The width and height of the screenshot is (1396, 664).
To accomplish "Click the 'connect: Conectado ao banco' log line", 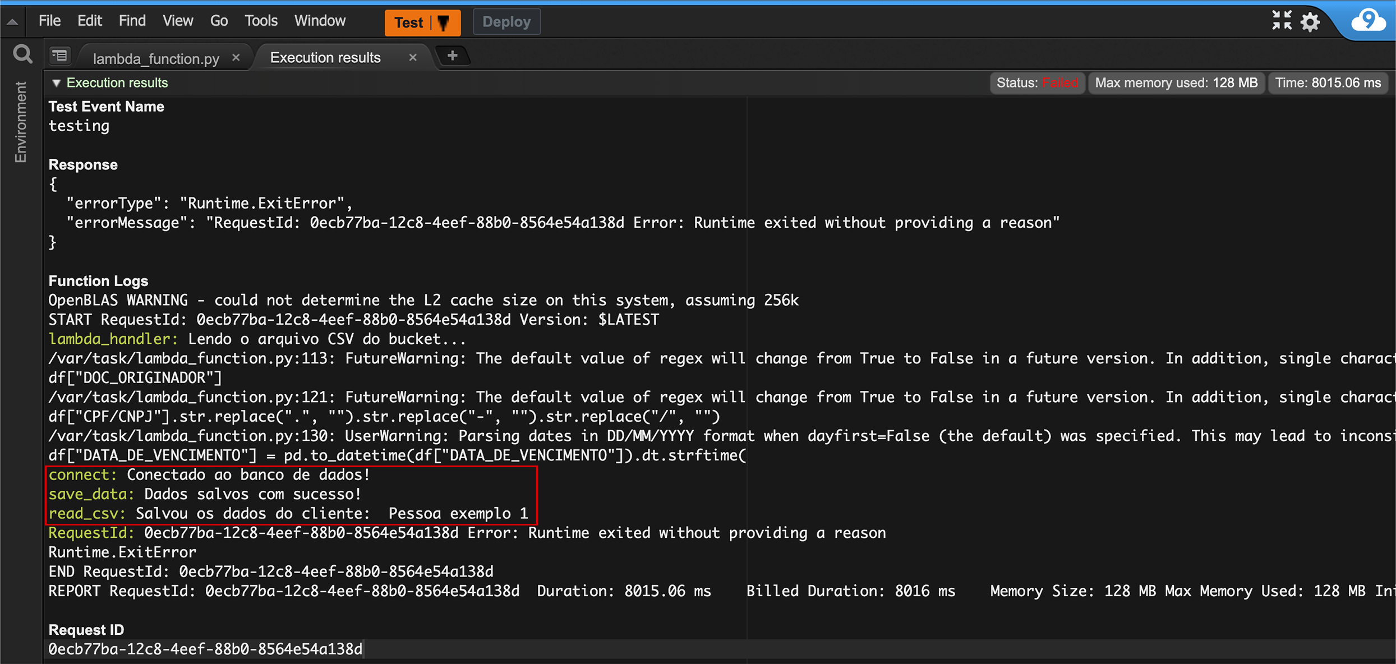I will click(x=209, y=474).
